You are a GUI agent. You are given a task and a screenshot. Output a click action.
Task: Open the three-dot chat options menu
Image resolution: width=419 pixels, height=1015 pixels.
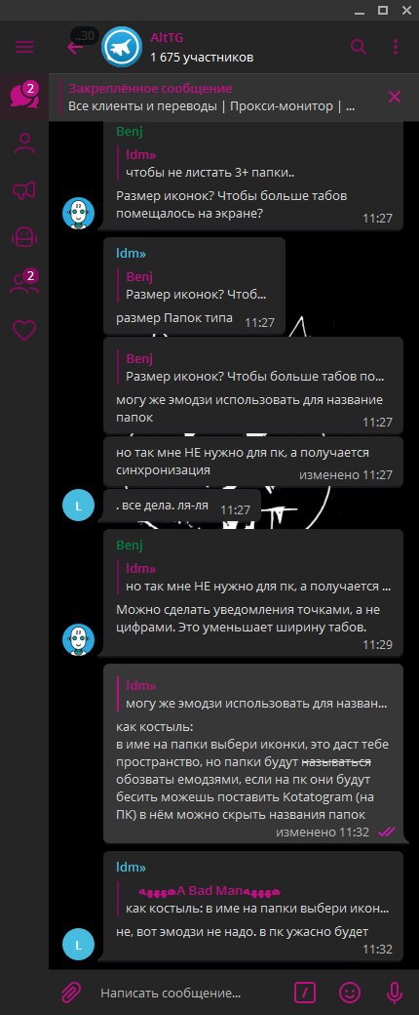[396, 47]
